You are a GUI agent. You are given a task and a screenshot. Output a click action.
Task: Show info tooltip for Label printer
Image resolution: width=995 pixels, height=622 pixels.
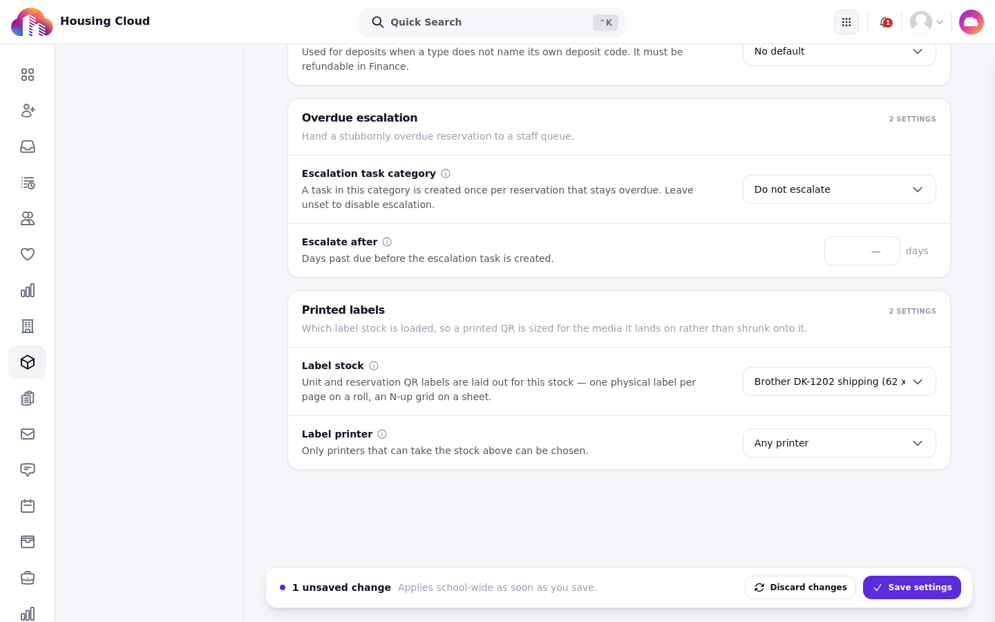[382, 434]
